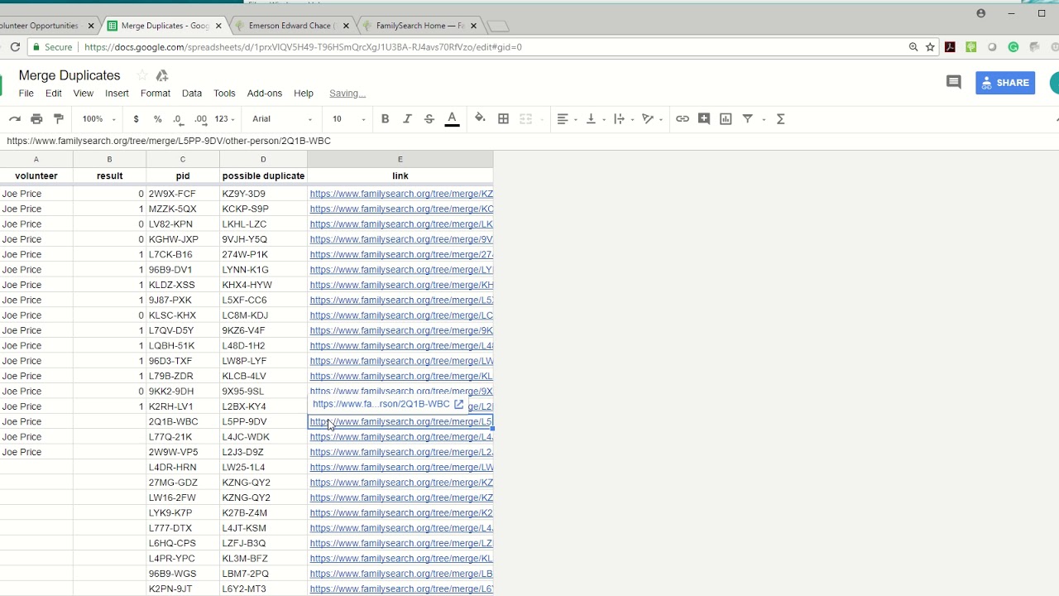Click the Merge cells icon
The image size is (1059, 596).
(525, 119)
